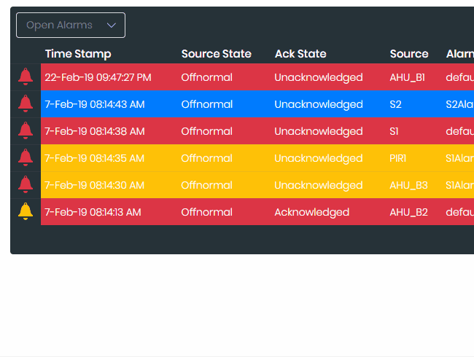Click the bell icon beside the AHU_B3 alarm
This screenshot has height=357, width=474.
click(x=26, y=184)
